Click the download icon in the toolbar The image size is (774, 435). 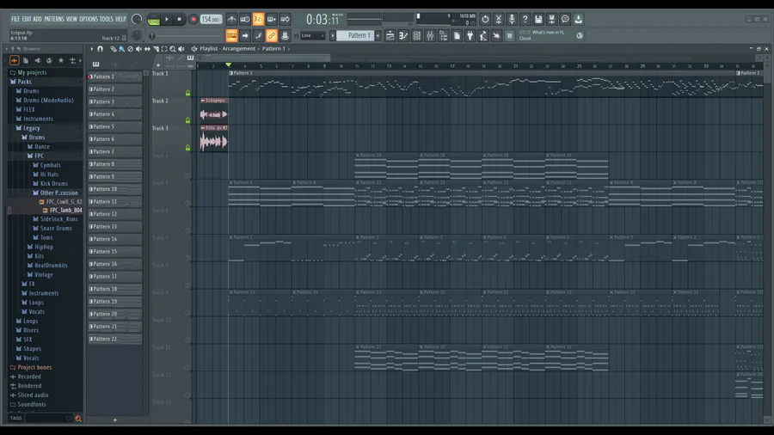[x=579, y=19]
